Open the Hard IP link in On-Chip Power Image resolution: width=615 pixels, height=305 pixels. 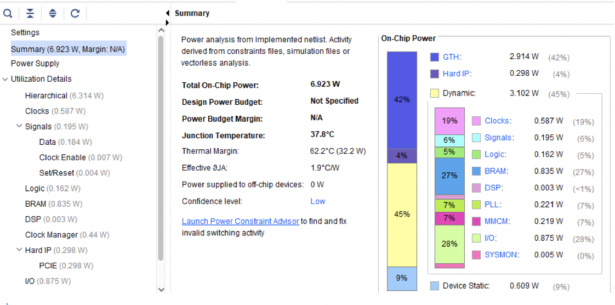pyautogui.click(x=457, y=74)
